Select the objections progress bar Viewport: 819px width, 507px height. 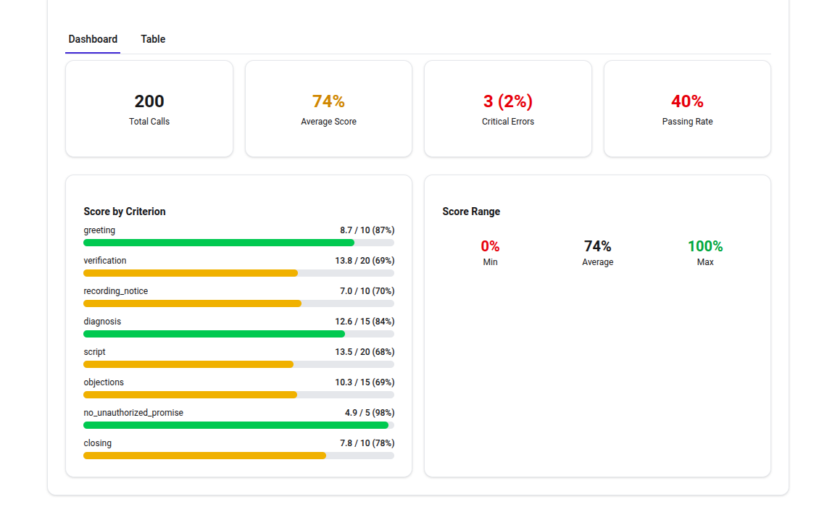pyautogui.click(x=238, y=395)
